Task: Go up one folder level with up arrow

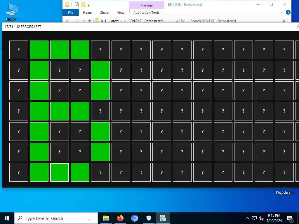Action: [x=90, y=21]
